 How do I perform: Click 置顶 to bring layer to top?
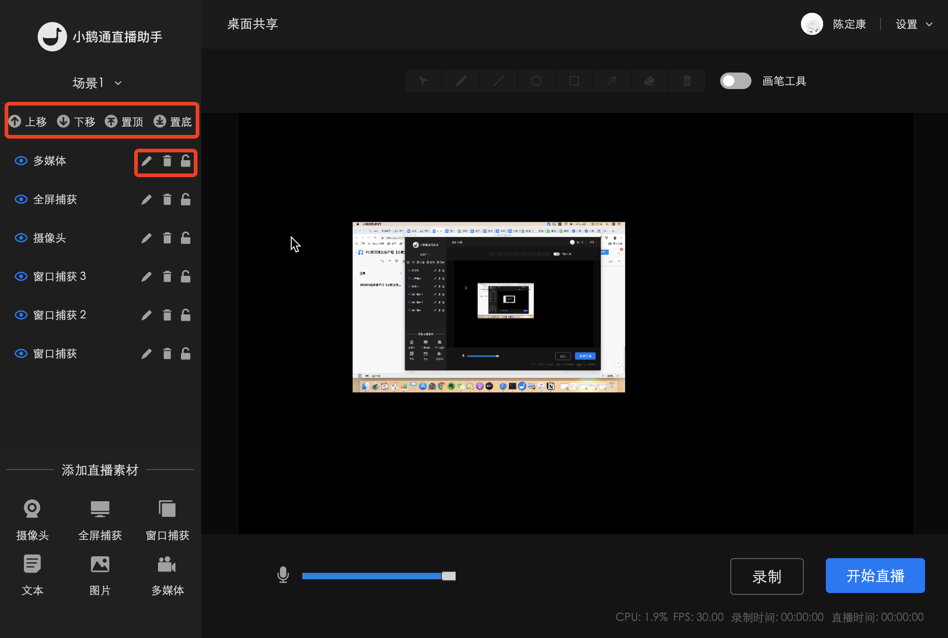click(x=124, y=121)
